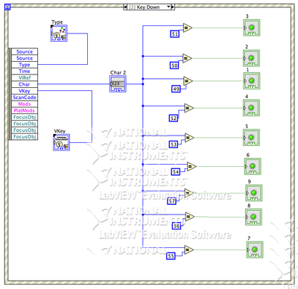Click the event structure timeout terminal icon
The image size is (298, 289).
pos(7,7)
